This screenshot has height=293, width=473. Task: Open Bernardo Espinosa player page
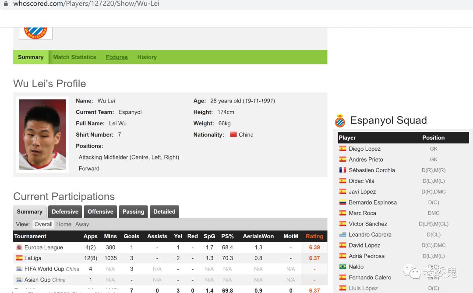pos(373,202)
